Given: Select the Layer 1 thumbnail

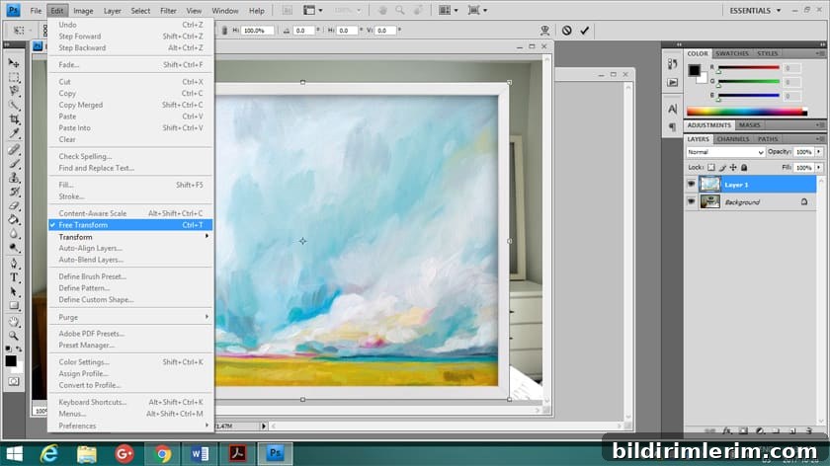Looking at the screenshot, I should (x=709, y=184).
